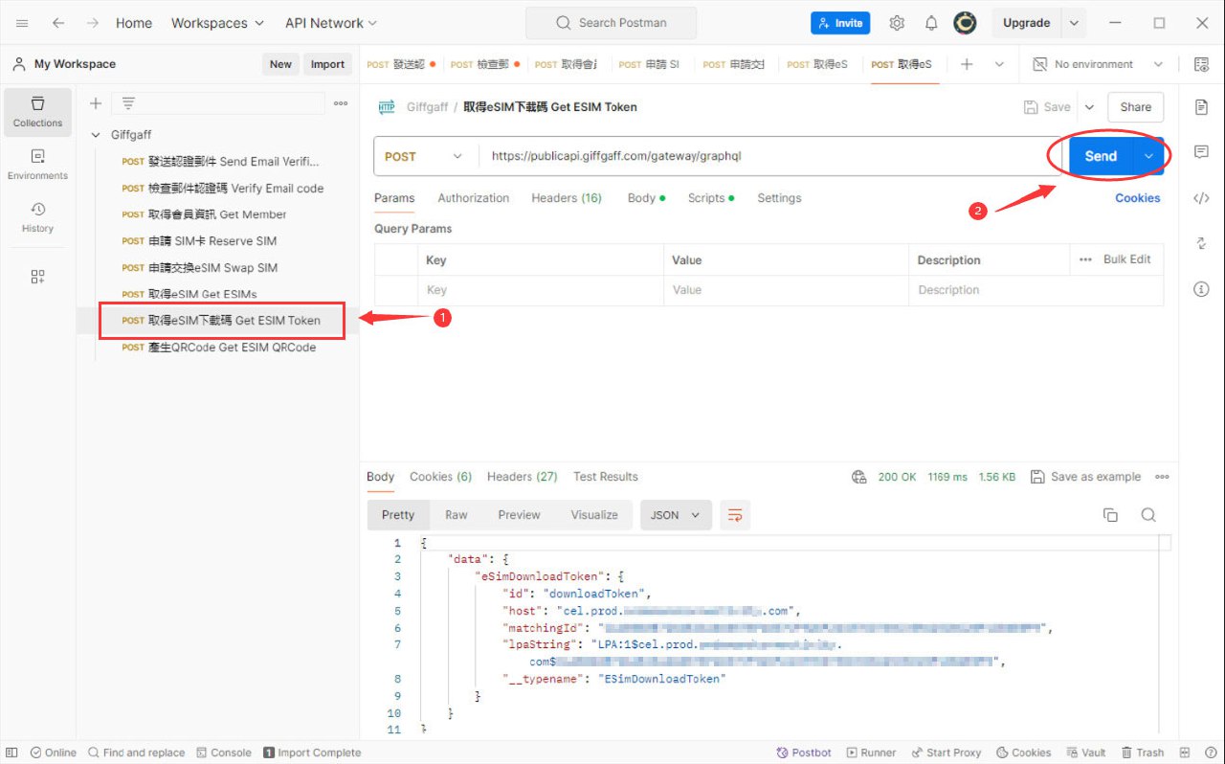Search the response with magnifier icon
This screenshot has height=764, width=1225.
pyautogui.click(x=1148, y=515)
